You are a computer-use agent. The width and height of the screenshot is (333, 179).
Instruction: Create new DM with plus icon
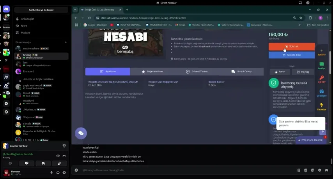(66, 42)
